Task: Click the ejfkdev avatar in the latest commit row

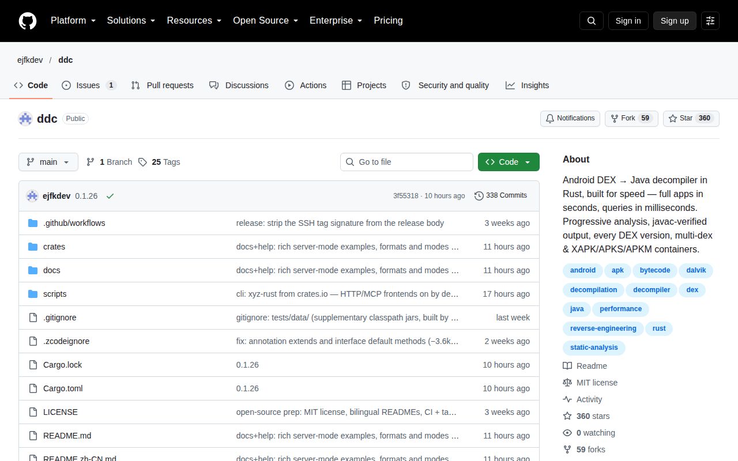Action: [x=32, y=196]
